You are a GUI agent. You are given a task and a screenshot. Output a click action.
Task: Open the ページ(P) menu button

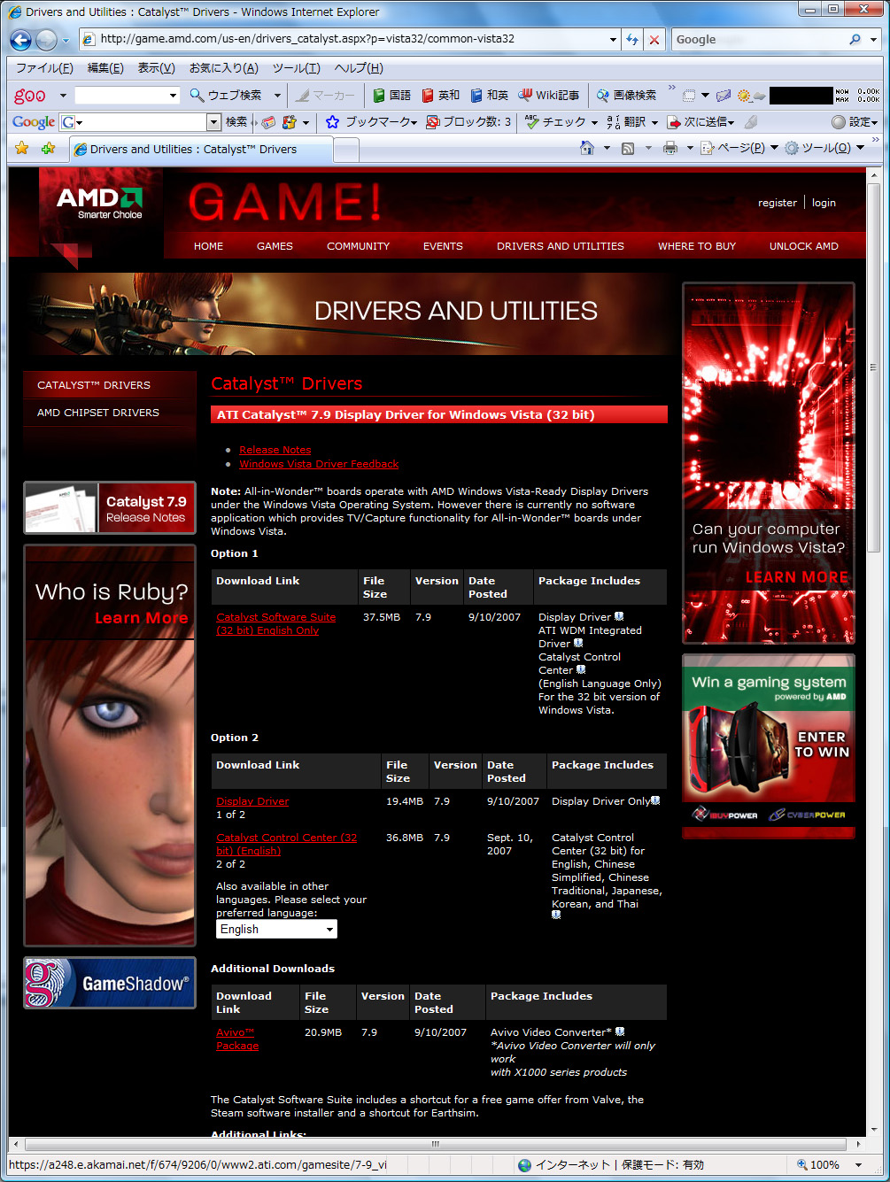[739, 148]
